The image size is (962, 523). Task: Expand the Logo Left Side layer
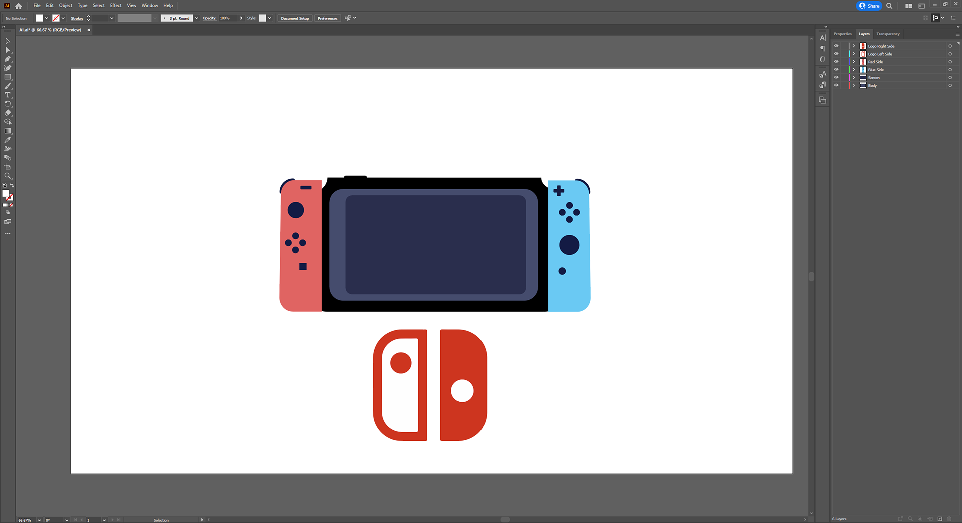854,54
